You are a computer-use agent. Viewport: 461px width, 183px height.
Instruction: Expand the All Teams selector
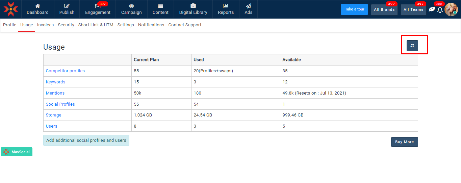[x=413, y=9]
